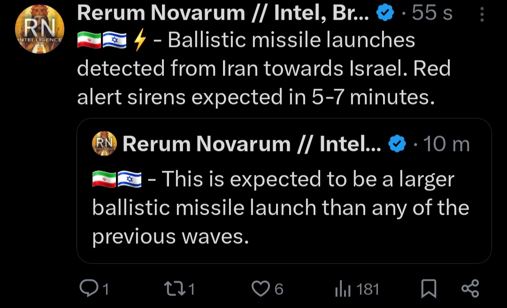This screenshot has width=507, height=308.
Task: Click the verified badge in the quoted post
Action: 397,143
